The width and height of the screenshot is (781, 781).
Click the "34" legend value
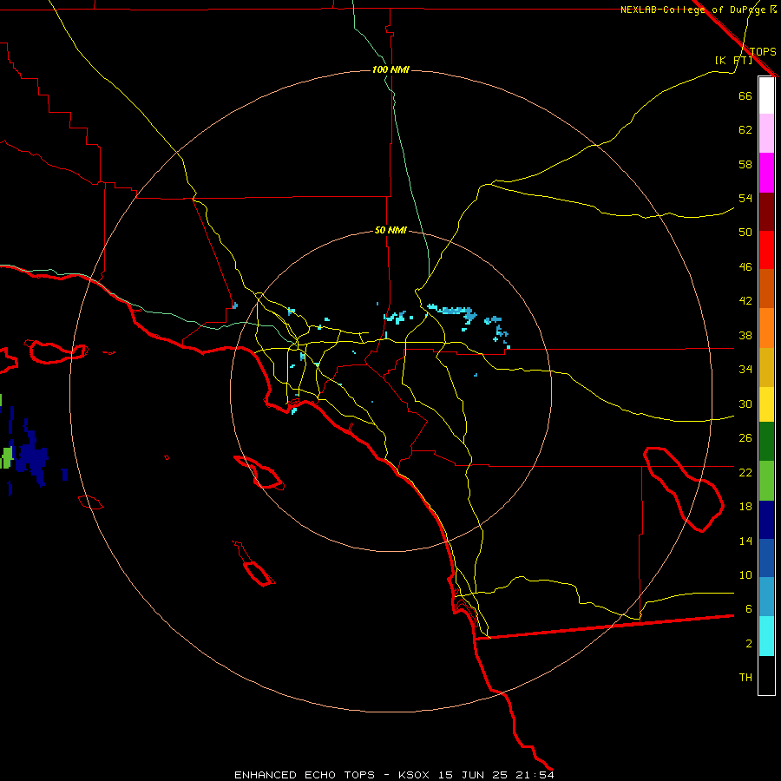click(x=745, y=369)
